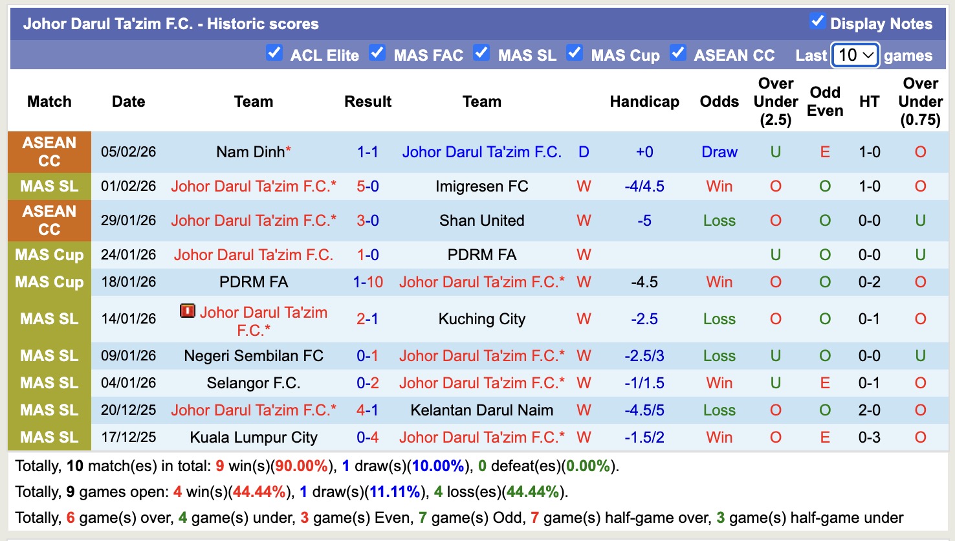Click the MAS Cup label on the 24/01 match row
The image size is (955, 541).
(49, 254)
